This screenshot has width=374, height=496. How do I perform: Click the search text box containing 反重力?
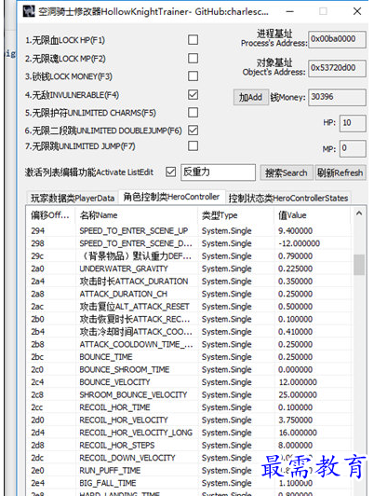tap(218, 172)
